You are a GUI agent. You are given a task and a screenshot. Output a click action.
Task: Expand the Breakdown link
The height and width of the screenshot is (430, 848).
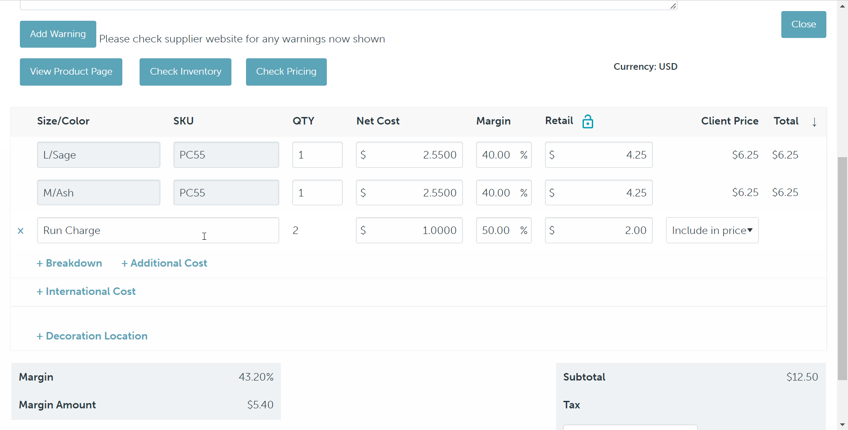(x=69, y=263)
